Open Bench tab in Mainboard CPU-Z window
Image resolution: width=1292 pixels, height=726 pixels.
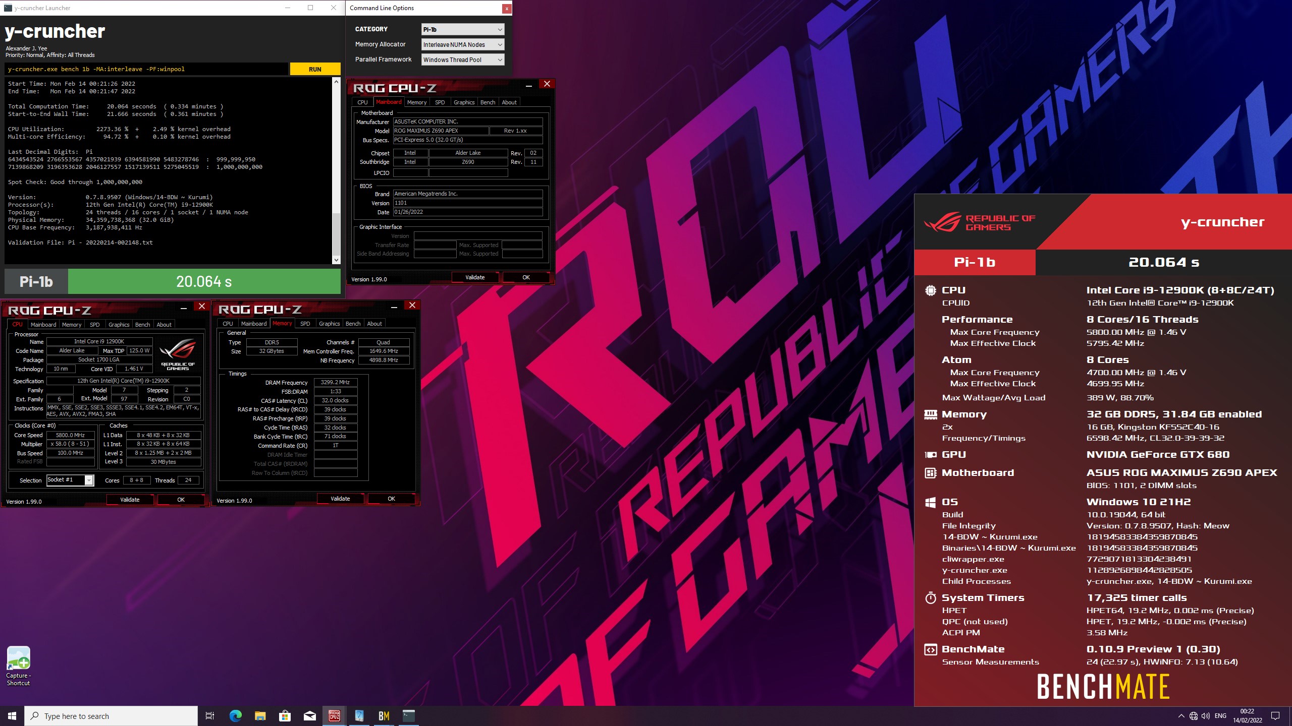click(488, 102)
